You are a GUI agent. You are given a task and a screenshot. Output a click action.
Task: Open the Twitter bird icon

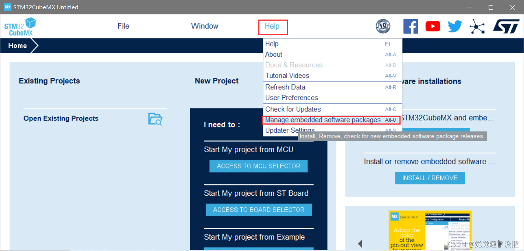pyautogui.click(x=455, y=27)
